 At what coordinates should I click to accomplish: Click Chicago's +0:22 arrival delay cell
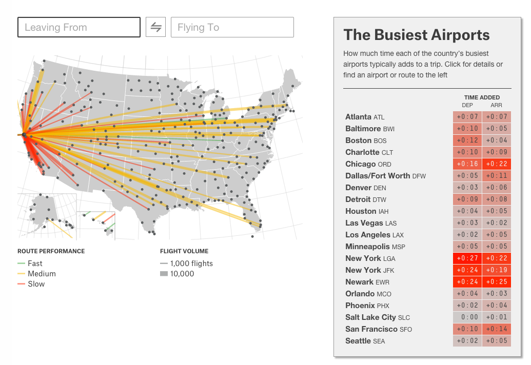(x=497, y=164)
